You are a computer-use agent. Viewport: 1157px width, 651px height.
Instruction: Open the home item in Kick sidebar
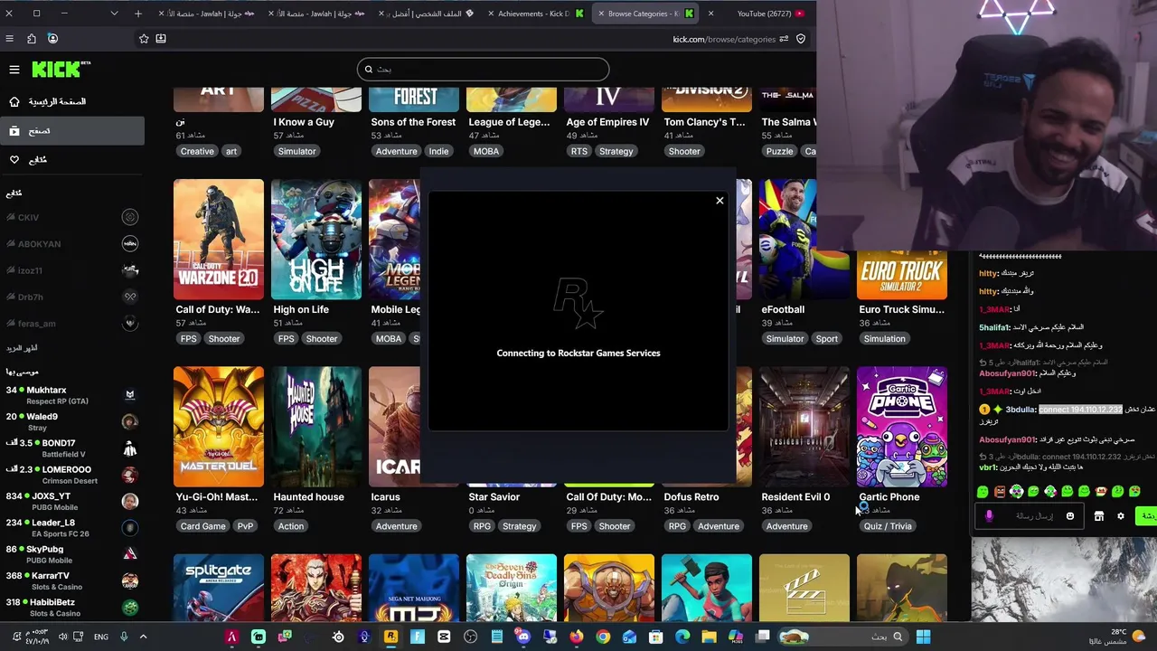[x=72, y=101]
